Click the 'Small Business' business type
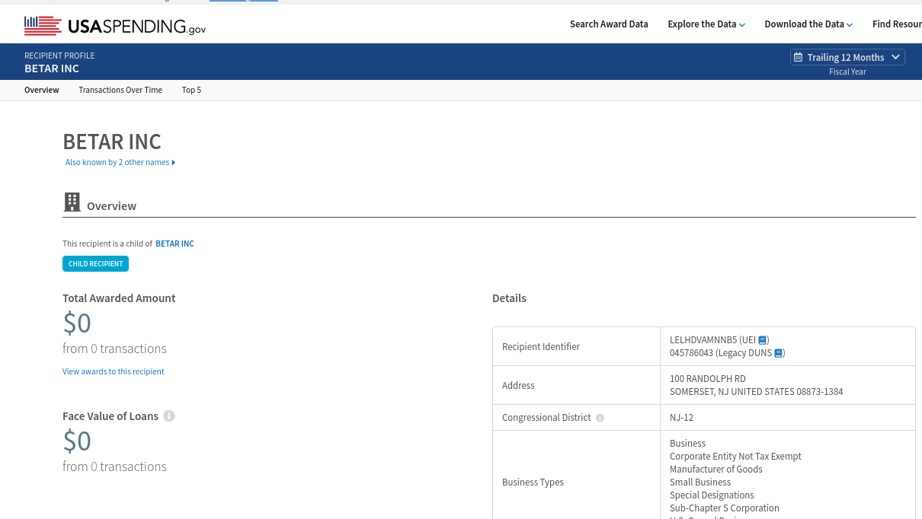Viewport: 922px width, 519px height. pos(700,482)
